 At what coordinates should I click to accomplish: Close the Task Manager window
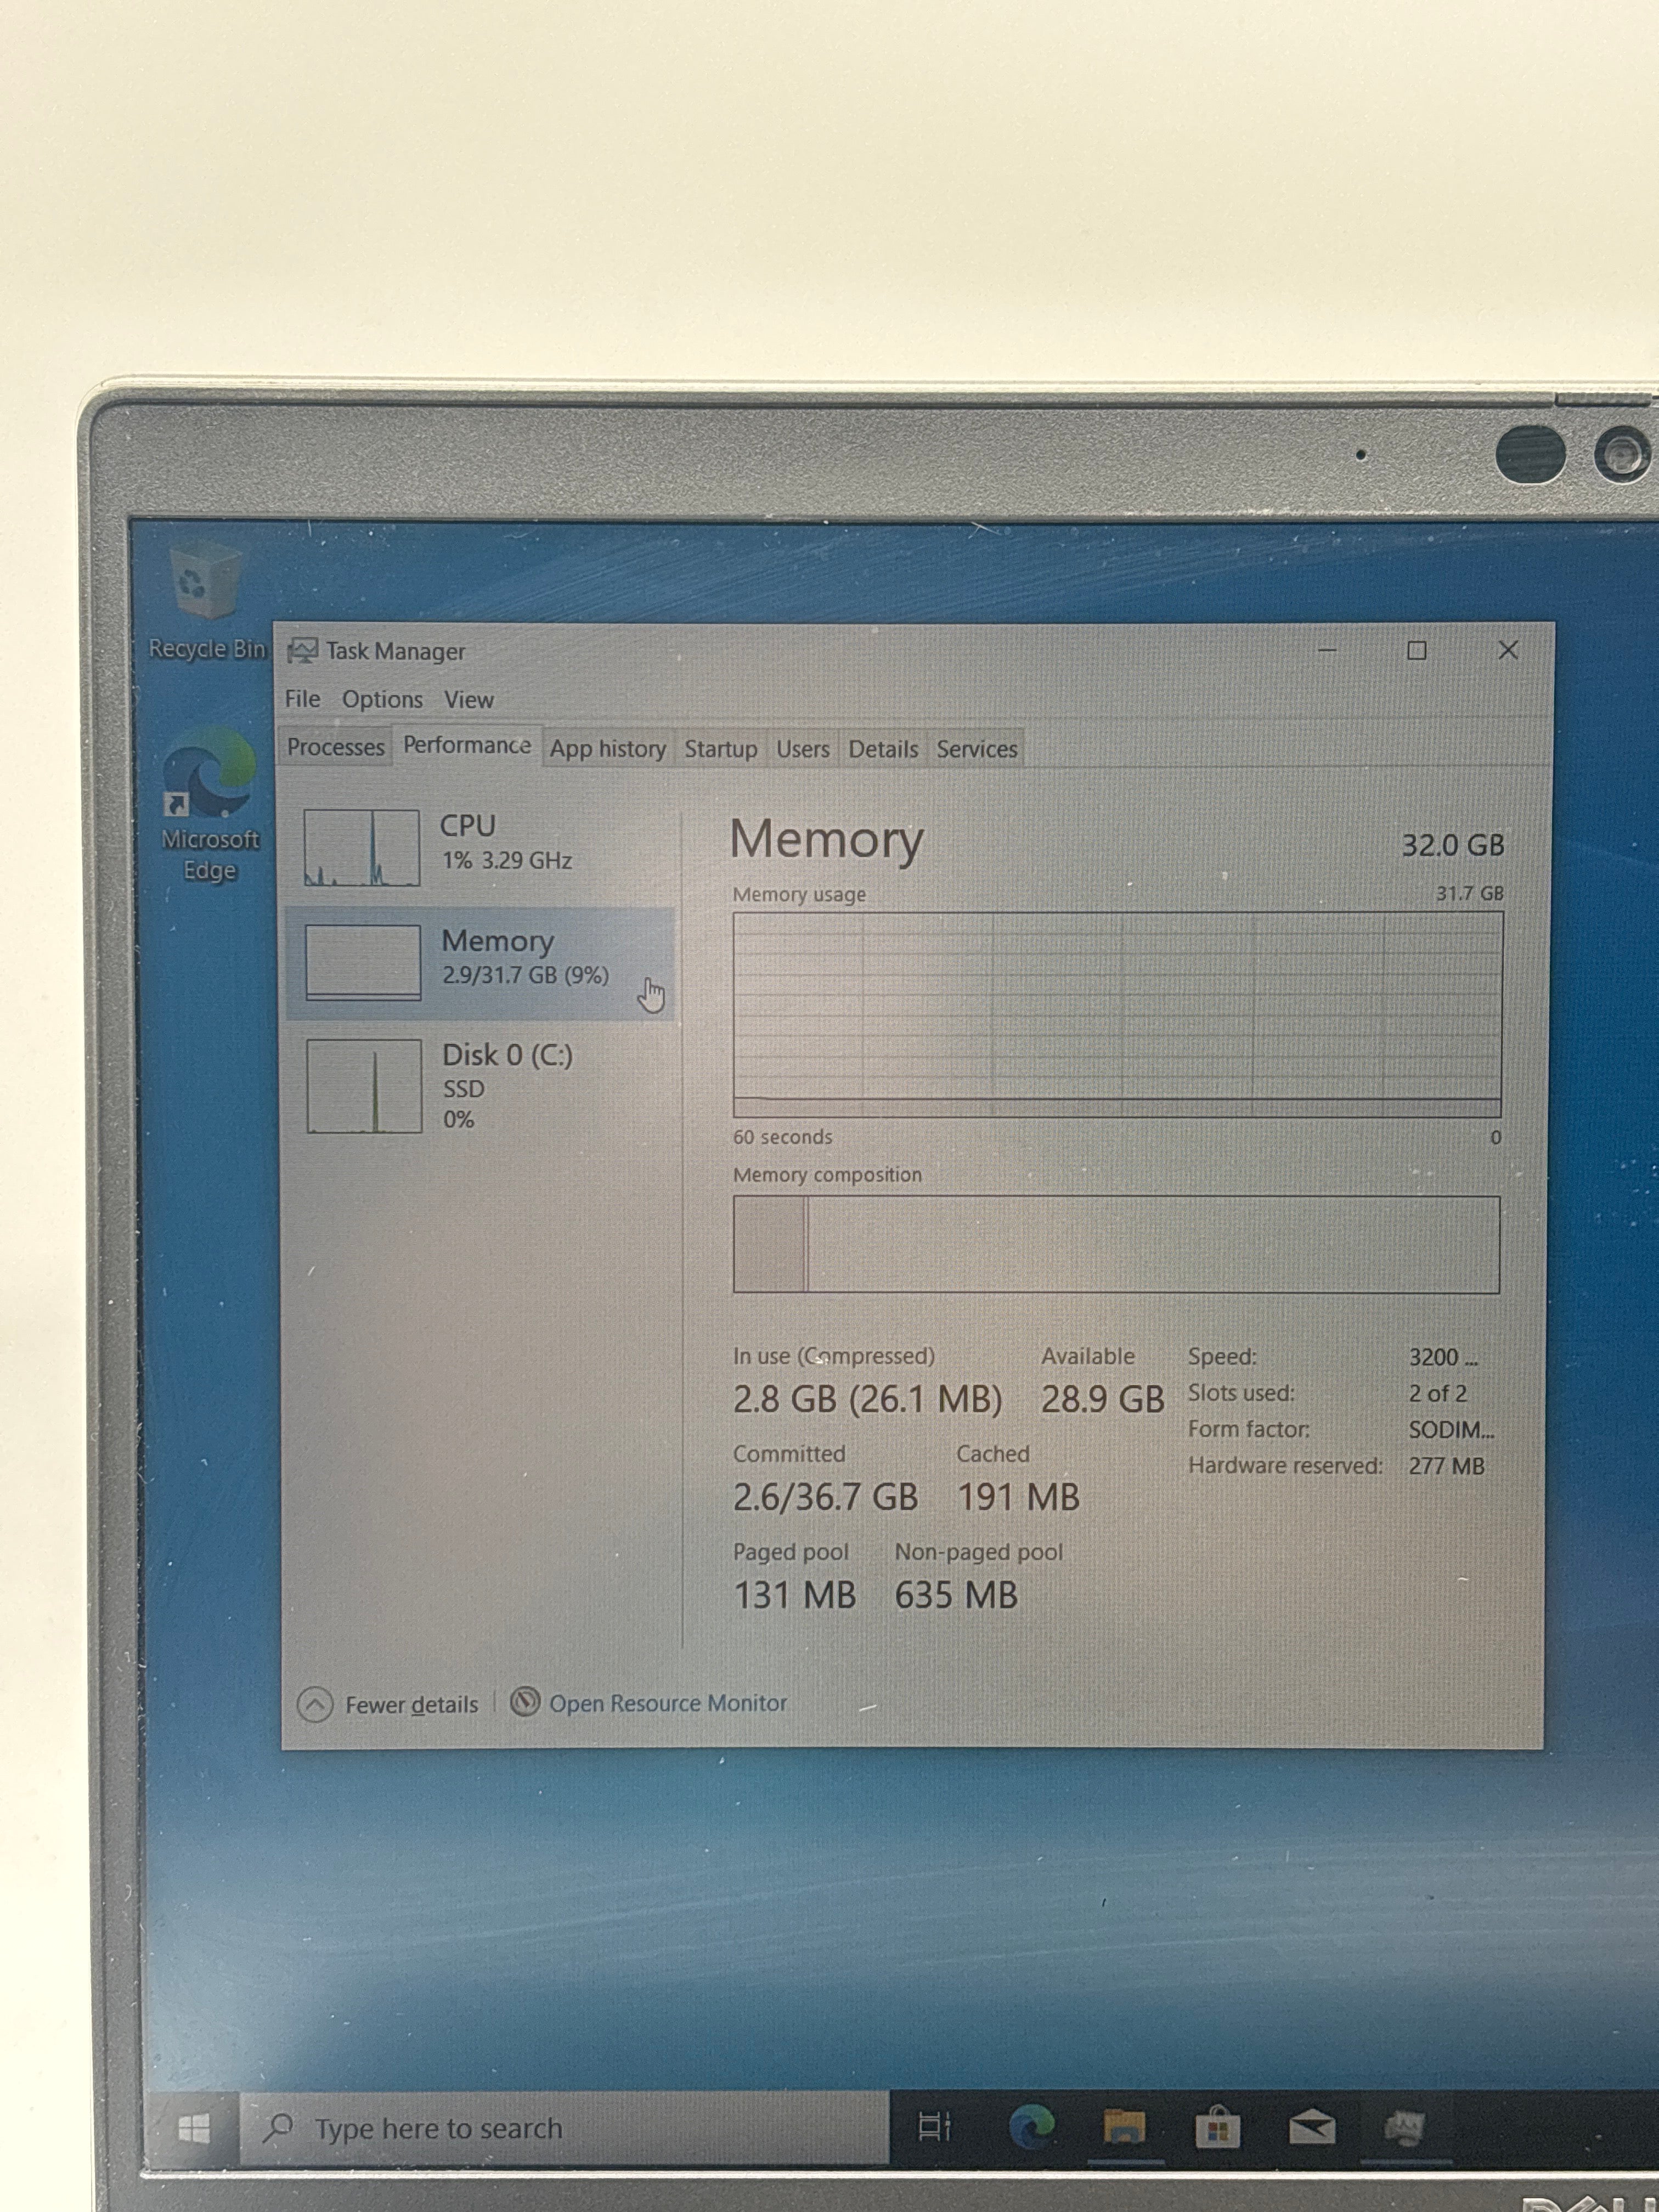tap(1508, 650)
